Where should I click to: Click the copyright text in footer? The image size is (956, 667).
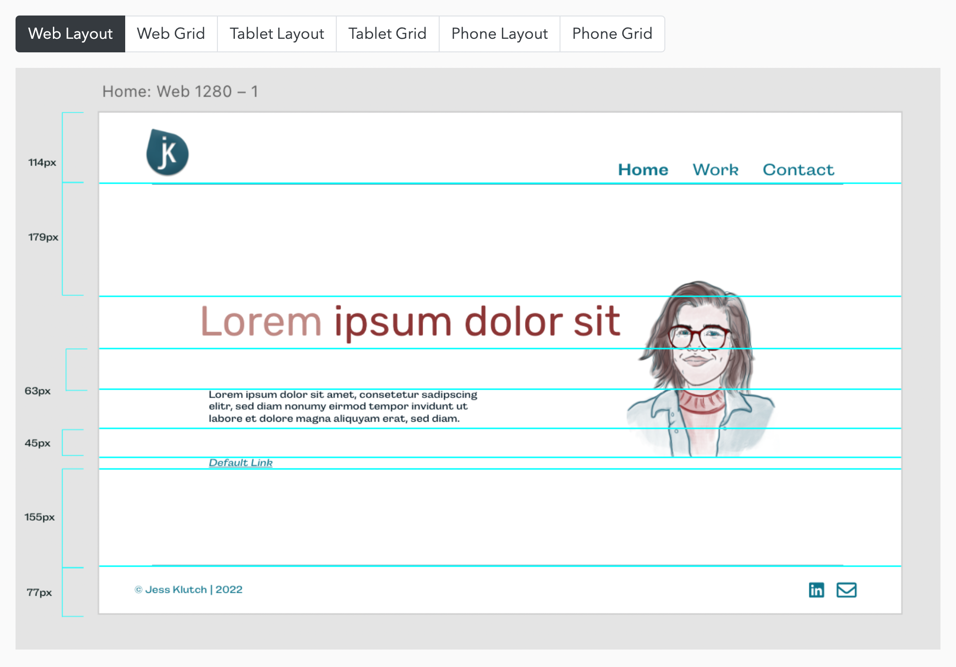pyautogui.click(x=190, y=589)
